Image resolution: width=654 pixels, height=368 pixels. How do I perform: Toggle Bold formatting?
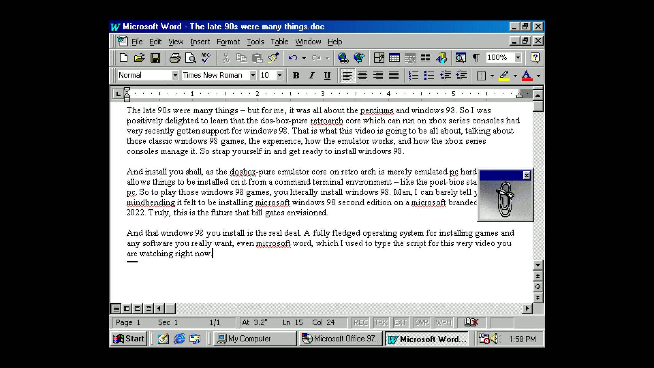click(x=296, y=75)
